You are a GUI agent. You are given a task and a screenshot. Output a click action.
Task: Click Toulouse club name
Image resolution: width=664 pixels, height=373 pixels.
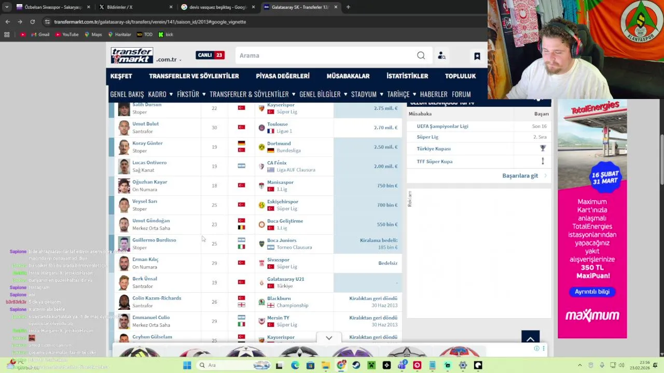click(278, 124)
